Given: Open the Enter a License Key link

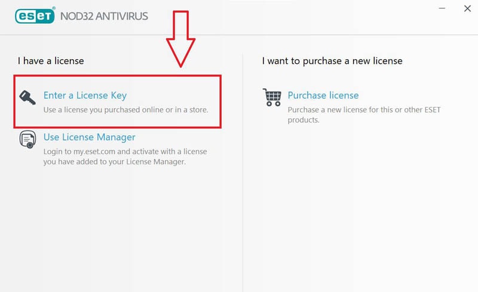Looking at the screenshot, I should tap(85, 96).
